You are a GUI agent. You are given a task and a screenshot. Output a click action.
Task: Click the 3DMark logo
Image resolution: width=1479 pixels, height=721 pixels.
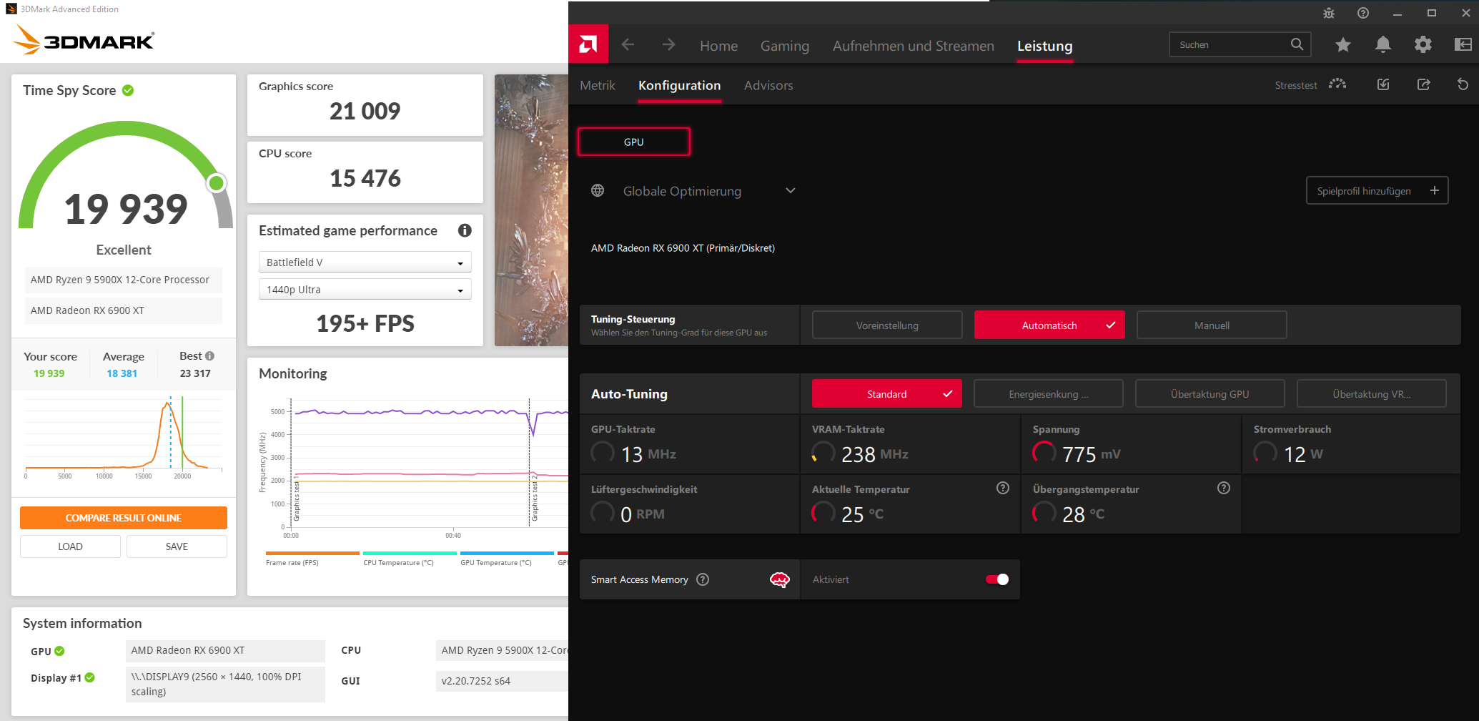point(84,40)
